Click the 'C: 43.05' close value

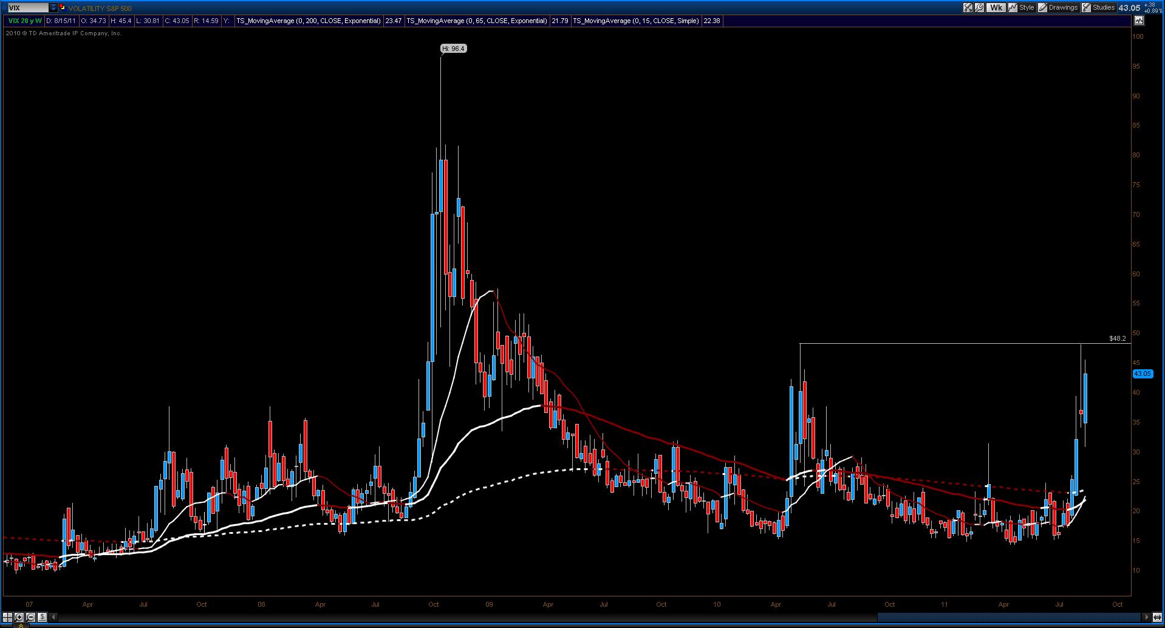click(x=177, y=21)
